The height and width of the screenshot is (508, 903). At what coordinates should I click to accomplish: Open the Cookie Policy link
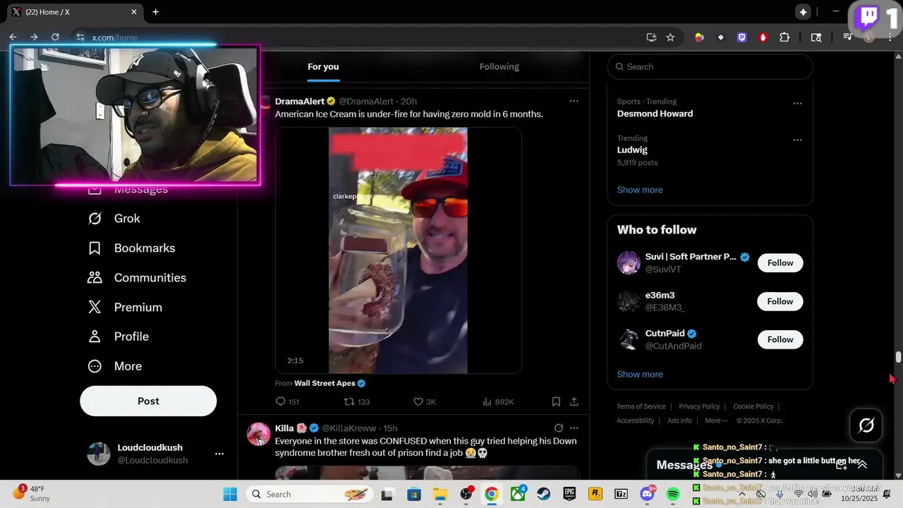pyautogui.click(x=753, y=406)
